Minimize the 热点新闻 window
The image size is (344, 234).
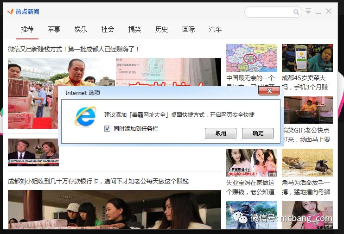pos(319,13)
